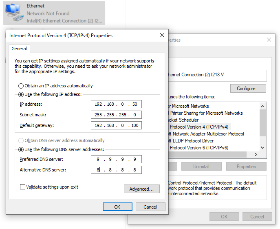Viewport: 280px width, 229px height.
Task: Enable Validate settings upon exit checkbox
Action: coord(23,187)
